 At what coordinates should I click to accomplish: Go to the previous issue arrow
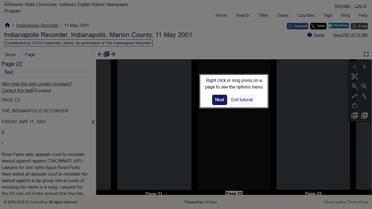point(100,54)
